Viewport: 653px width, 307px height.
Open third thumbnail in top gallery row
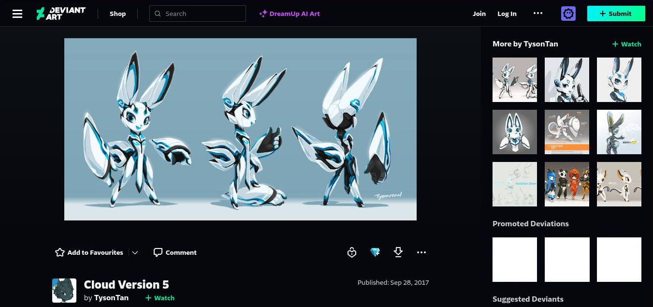tap(619, 80)
